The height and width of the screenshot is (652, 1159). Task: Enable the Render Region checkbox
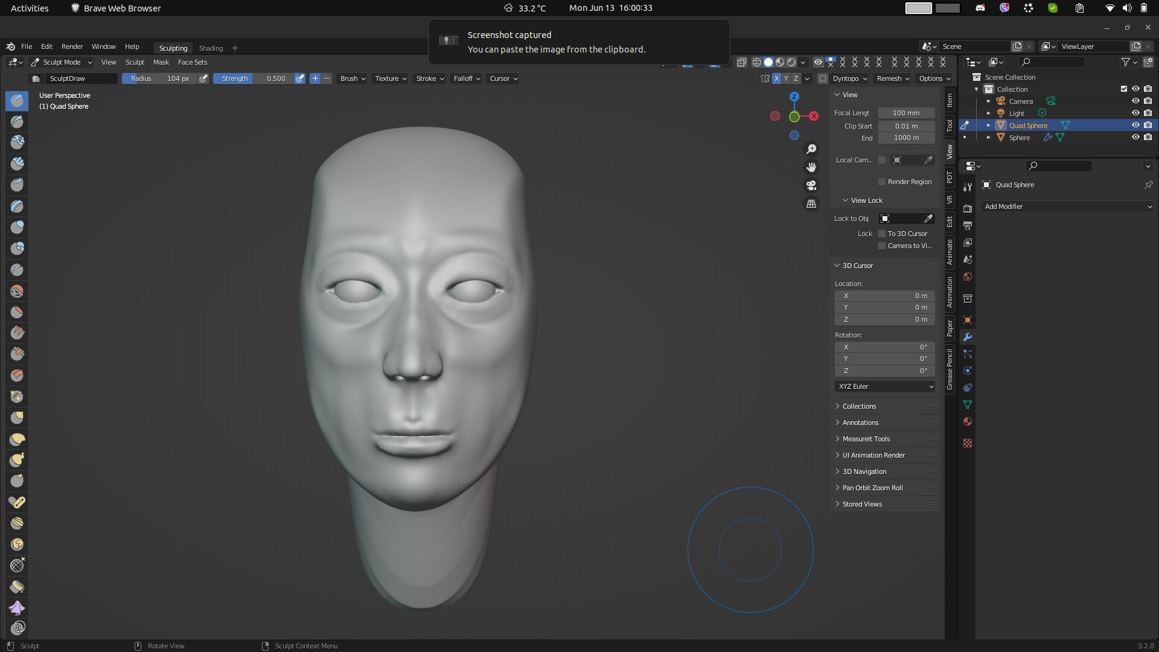(x=881, y=181)
